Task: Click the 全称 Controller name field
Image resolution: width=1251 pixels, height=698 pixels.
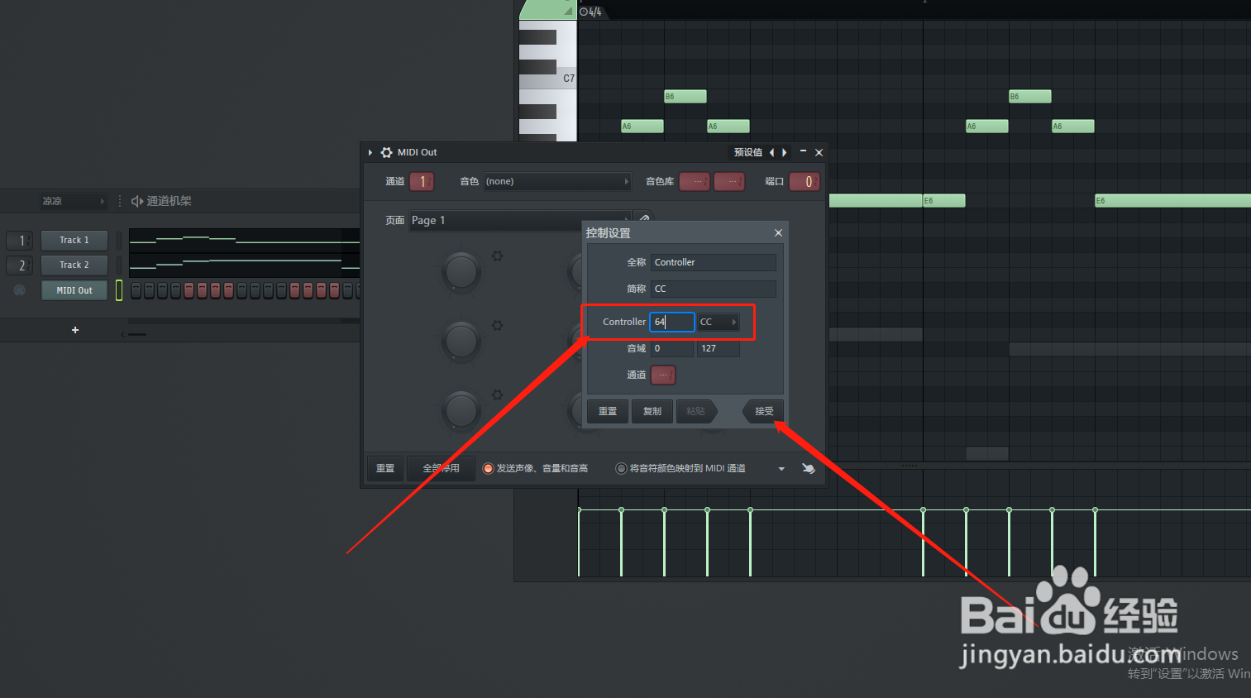Action: tap(713, 262)
